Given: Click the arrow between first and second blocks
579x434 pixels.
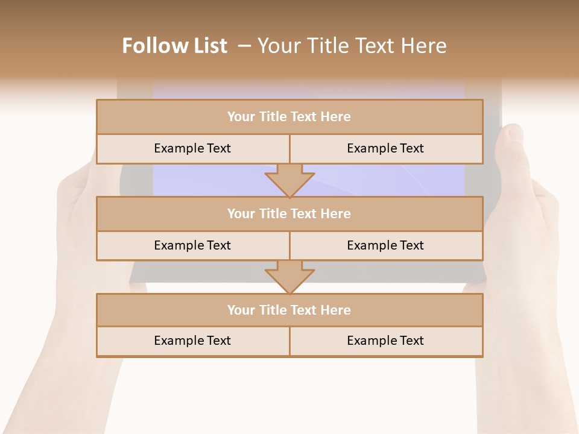Looking at the screenshot, I should 289,180.
